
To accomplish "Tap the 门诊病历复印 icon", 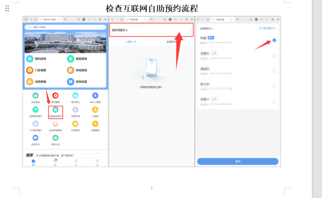I will 35,124.
